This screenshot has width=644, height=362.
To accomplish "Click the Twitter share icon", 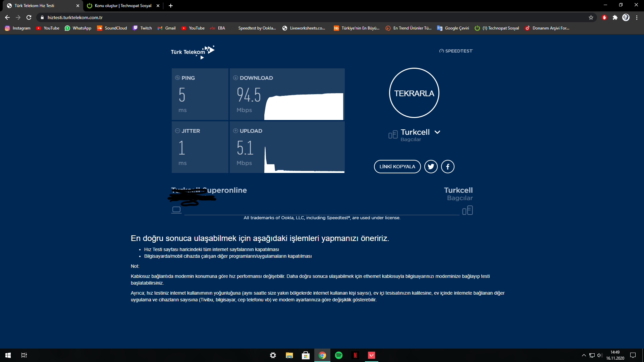I will click(431, 167).
